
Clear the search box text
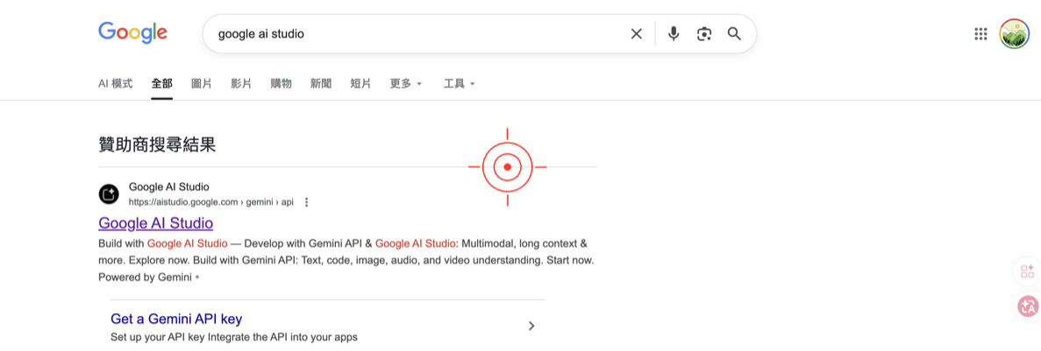pyautogui.click(x=636, y=34)
